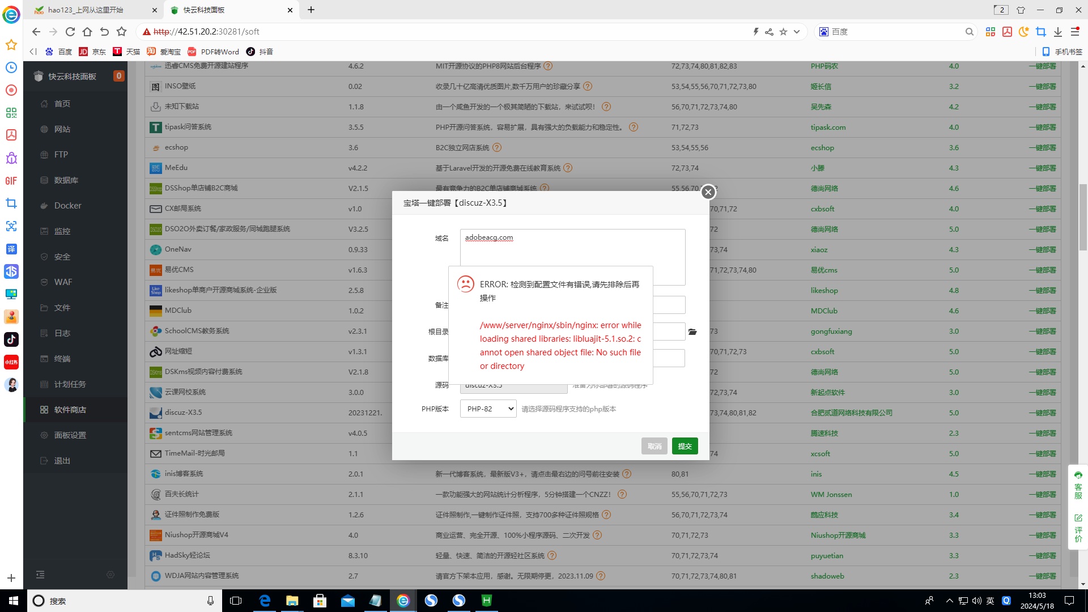
Task: Click the bookmark star in toolbar
Action: 121,32
